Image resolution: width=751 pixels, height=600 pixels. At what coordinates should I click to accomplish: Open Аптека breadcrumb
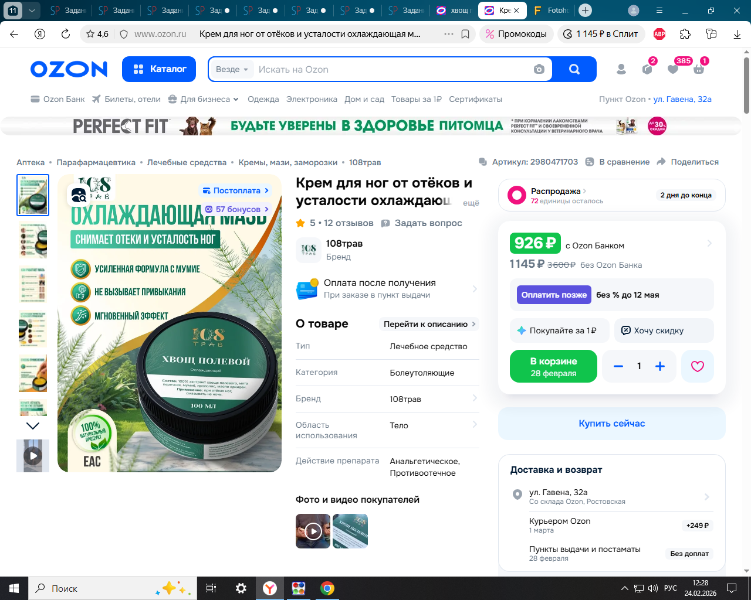(x=31, y=162)
